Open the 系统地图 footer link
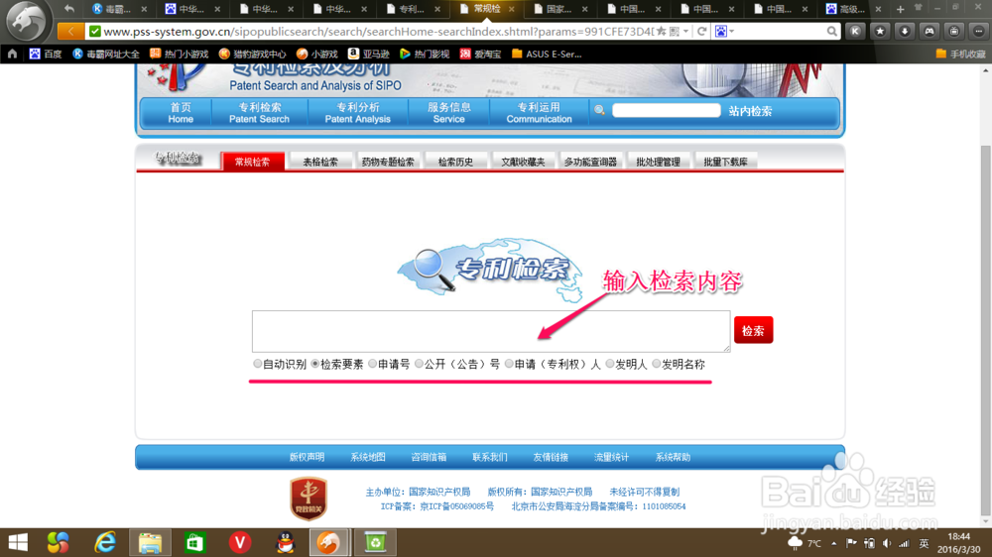The height and width of the screenshot is (557, 992). (368, 457)
